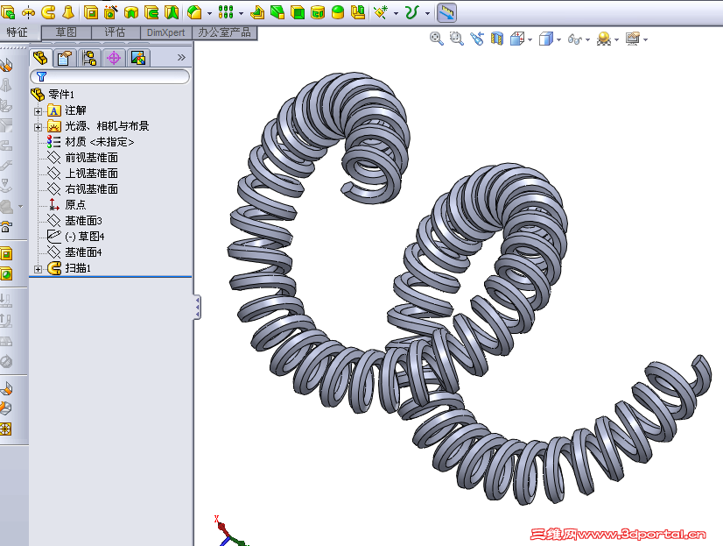The width and height of the screenshot is (723, 546).
Task: Click the feature tree filter field
Action: point(109,76)
